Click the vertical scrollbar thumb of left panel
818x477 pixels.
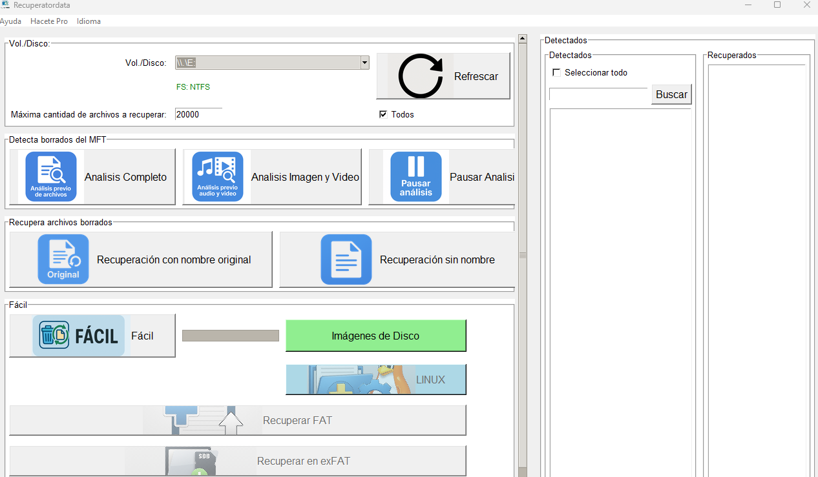(523, 255)
